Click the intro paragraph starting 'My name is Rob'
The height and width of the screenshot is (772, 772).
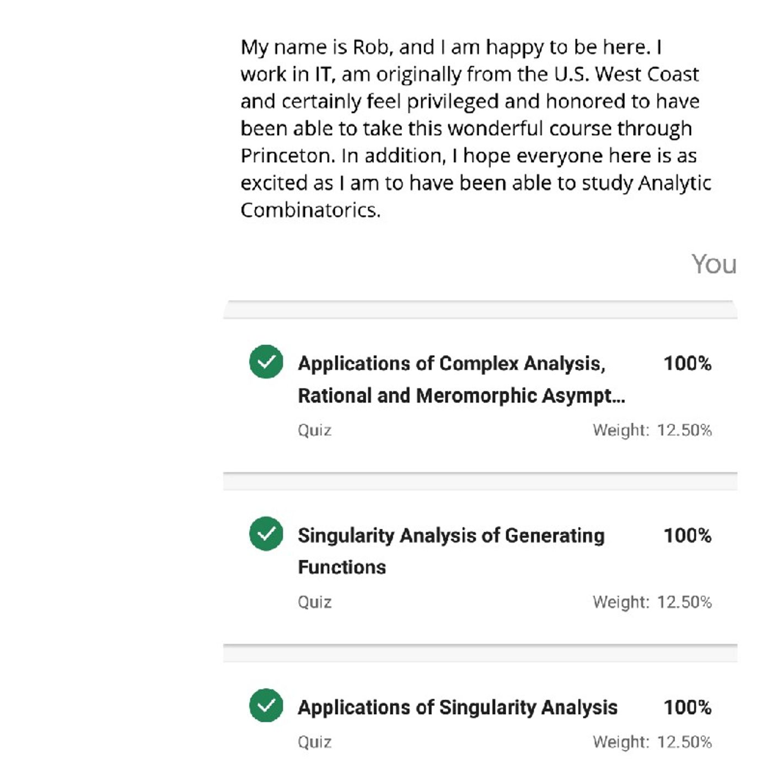click(476, 128)
